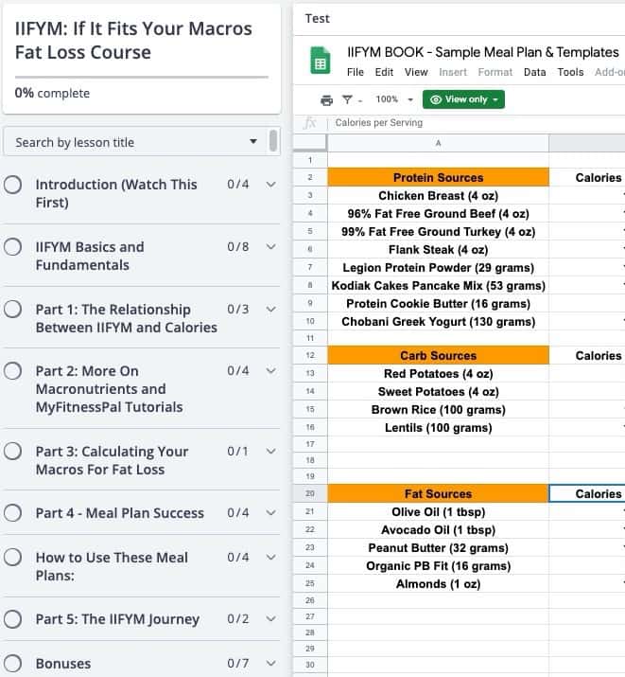Select Protein Cookie Butter (16 grams) cell
Screen dimensions: 625x677
(x=439, y=304)
